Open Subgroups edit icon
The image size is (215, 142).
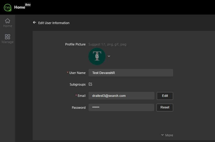[90, 84]
